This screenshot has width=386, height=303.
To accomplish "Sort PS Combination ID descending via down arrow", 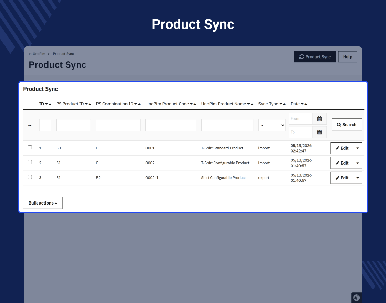I will tap(136, 104).
